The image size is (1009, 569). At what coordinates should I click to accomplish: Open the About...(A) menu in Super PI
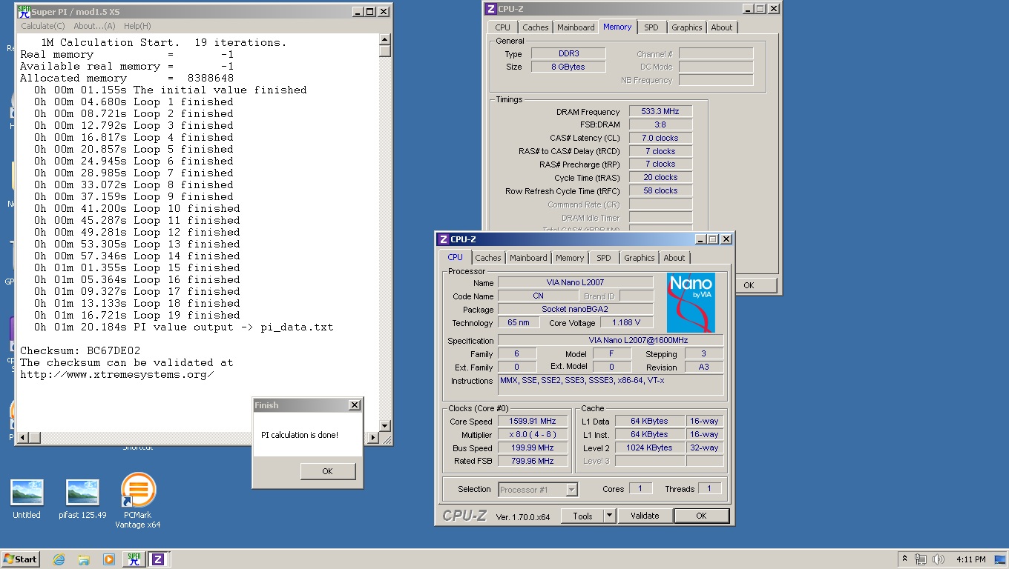click(x=94, y=26)
